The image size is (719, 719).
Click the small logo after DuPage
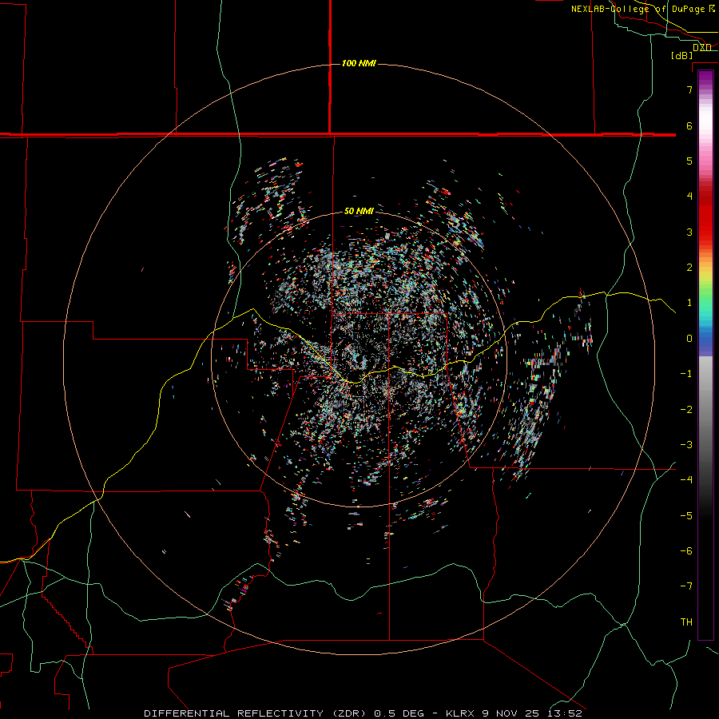point(712,8)
